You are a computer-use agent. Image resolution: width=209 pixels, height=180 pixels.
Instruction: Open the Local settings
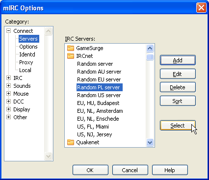pos(25,70)
